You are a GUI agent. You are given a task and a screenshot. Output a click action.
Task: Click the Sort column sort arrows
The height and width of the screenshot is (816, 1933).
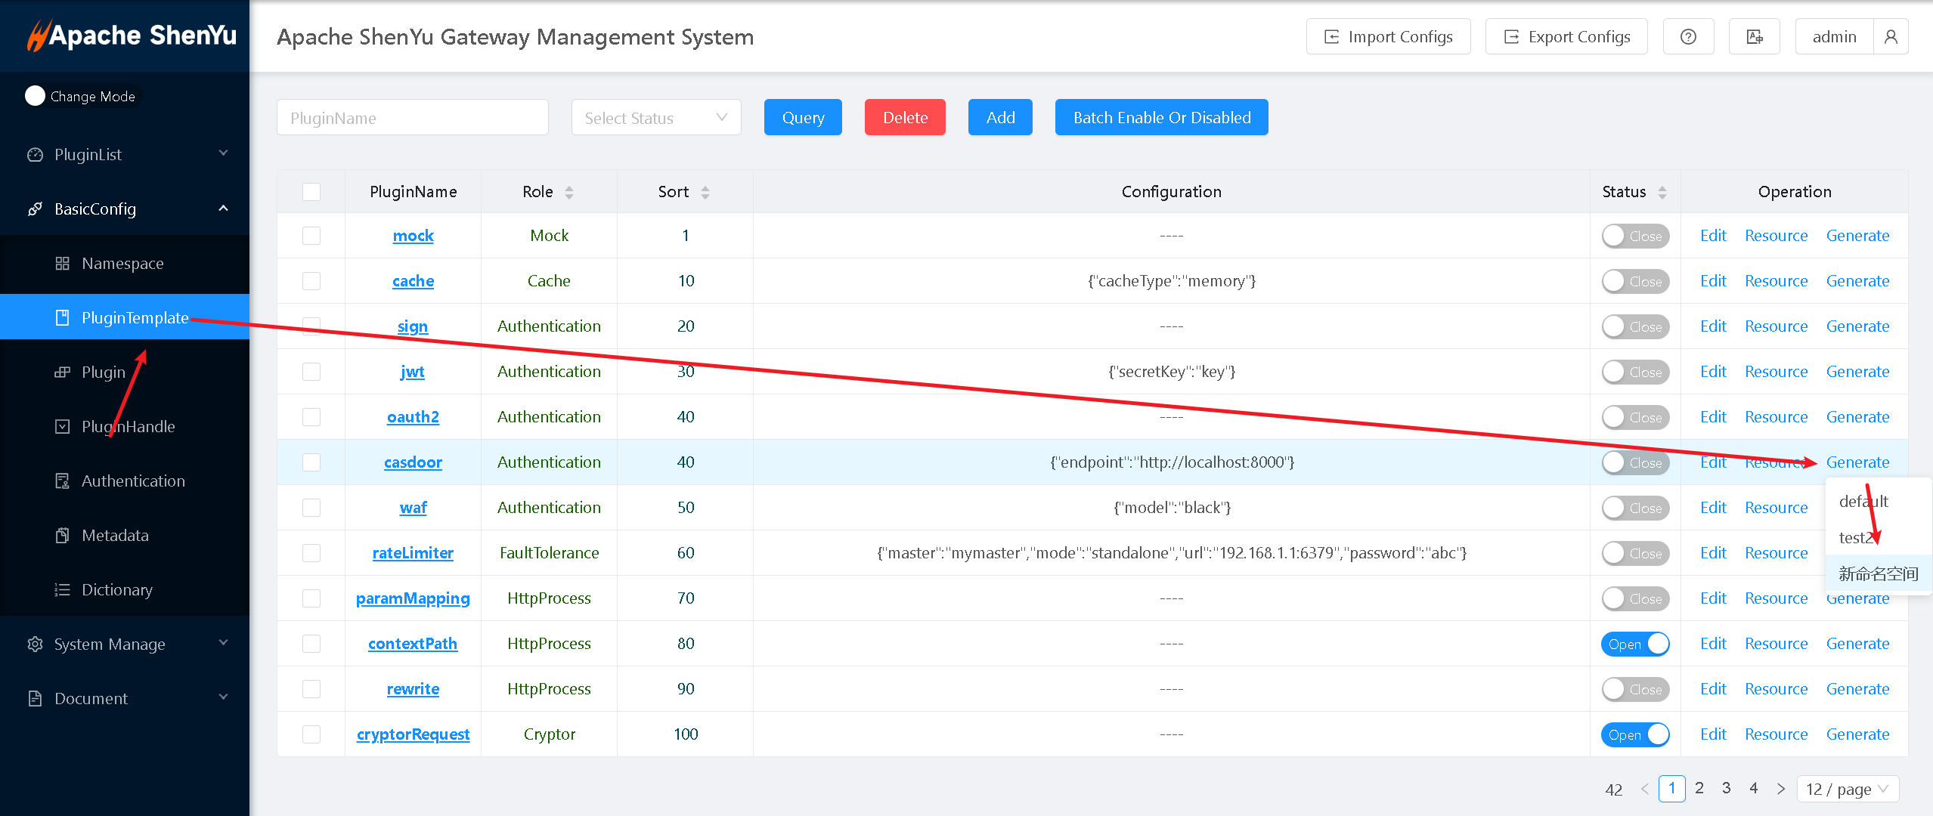[x=705, y=193]
